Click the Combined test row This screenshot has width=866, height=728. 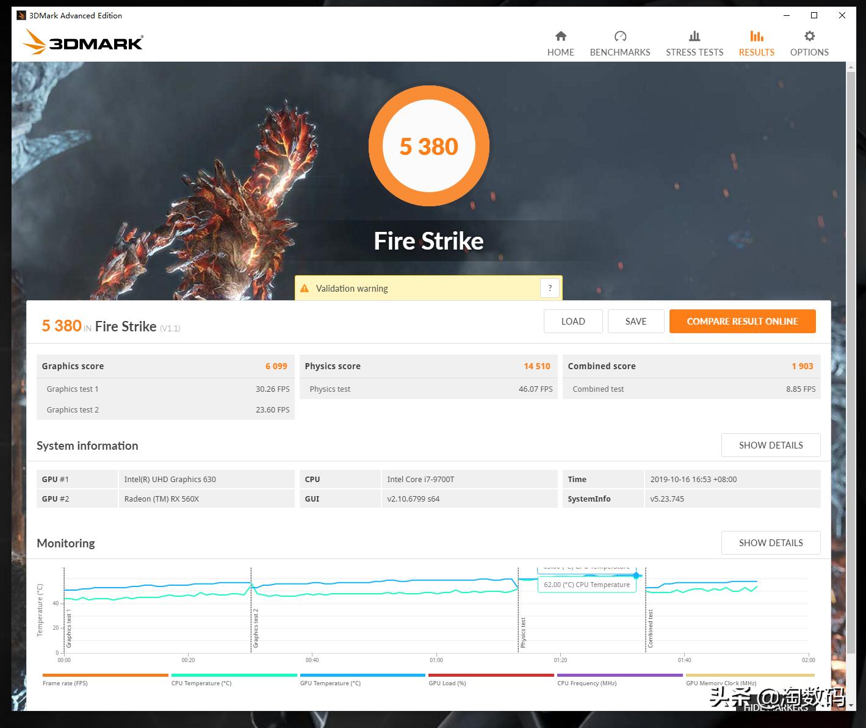(x=691, y=389)
